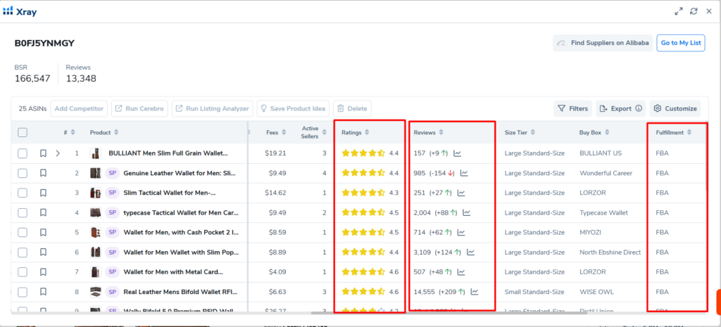
Task: Select checkbox for Wallet with Cash Pocket
Action: [x=23, y=232]
